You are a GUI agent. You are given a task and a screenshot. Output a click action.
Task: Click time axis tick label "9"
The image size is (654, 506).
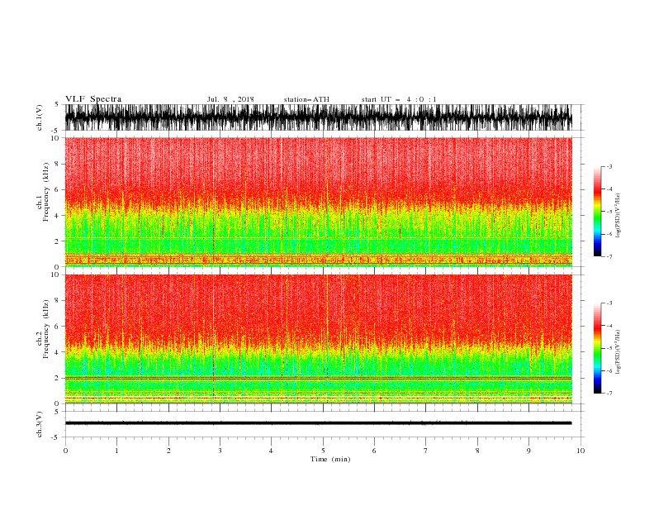point(528,451)
